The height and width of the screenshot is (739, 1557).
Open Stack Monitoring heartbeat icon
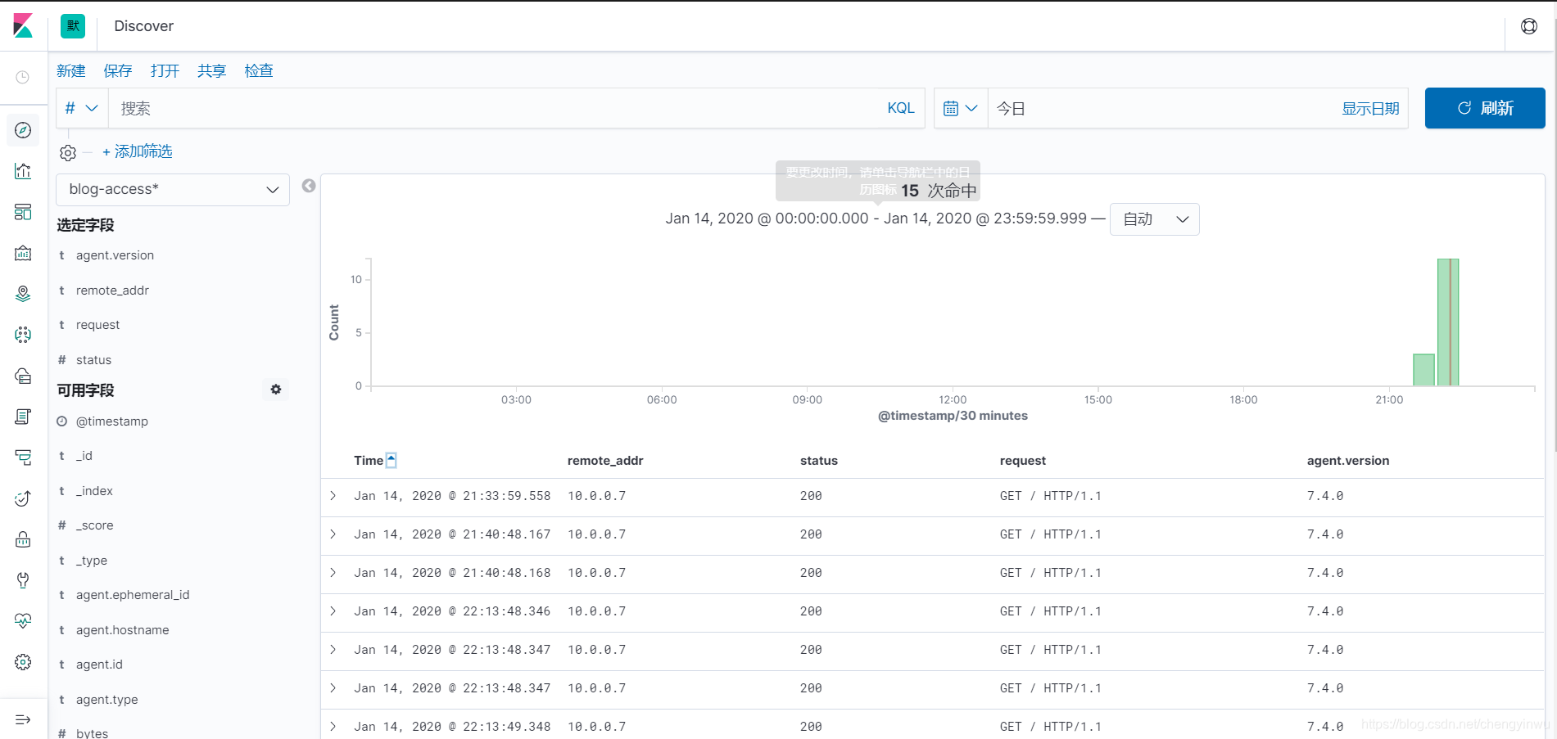[23, 621]
